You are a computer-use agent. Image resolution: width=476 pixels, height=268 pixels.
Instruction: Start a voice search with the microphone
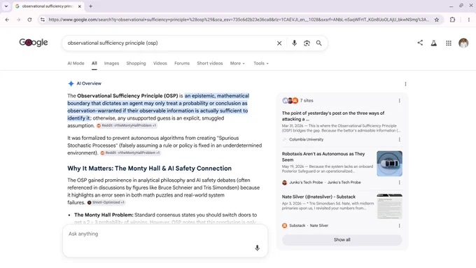294,43
